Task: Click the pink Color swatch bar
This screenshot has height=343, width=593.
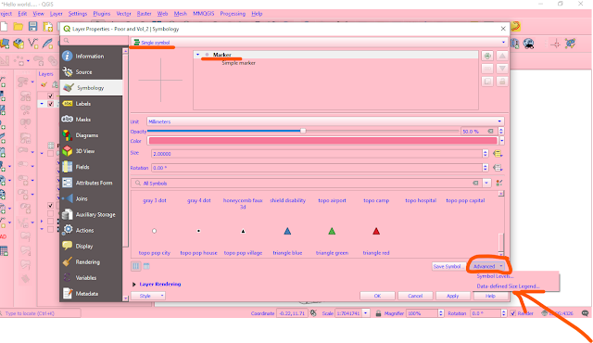Action: coord(323,141)
